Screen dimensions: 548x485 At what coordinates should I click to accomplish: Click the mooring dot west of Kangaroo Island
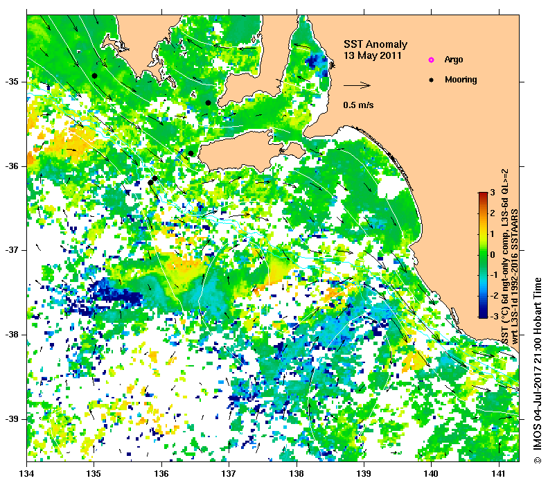(x=191, y=153)
